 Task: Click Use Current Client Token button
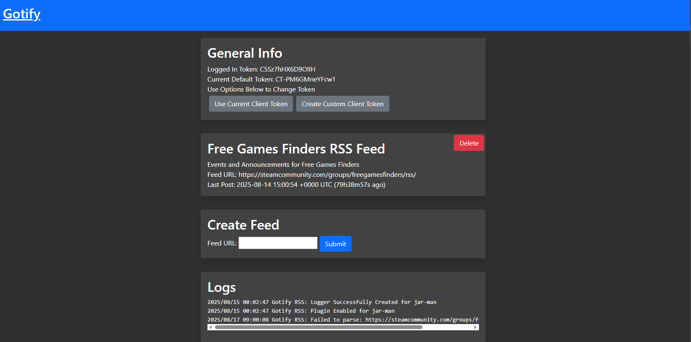(x=251, y=104)
